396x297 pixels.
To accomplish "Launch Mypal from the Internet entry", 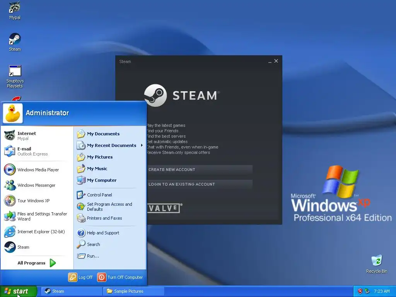I will 37,136.
